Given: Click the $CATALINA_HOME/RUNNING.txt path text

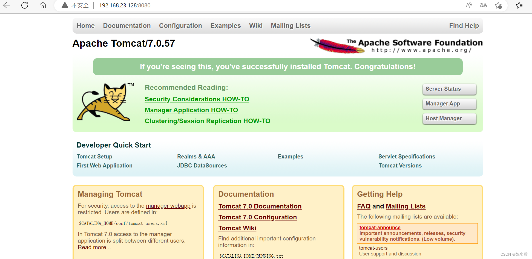Looking at the screenshot, I should pos(251,256).
